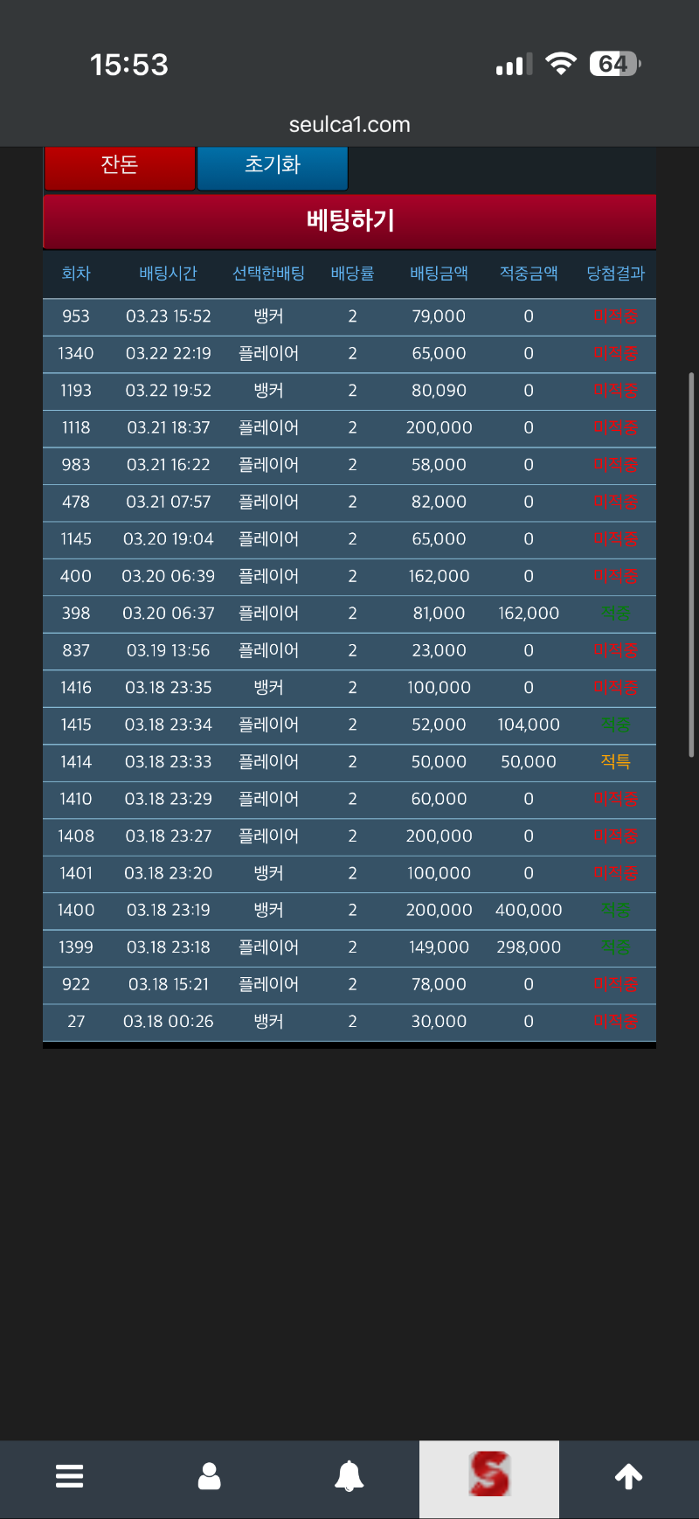Tap the seulca1.com address bar
The width and height of the screenshot is (699, 1519).
click(349, 124)
